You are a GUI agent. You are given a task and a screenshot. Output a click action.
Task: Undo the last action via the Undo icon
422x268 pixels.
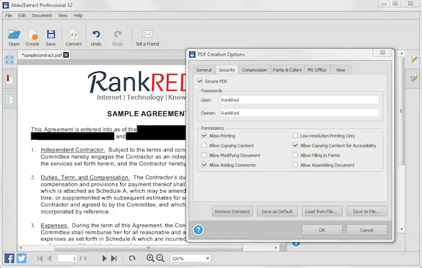click(96, 38)
